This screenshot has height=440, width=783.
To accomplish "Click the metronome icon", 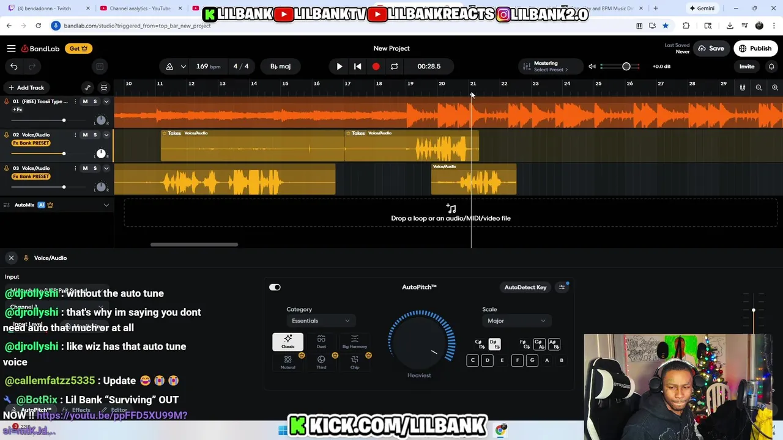I will [x=169, y=66].
